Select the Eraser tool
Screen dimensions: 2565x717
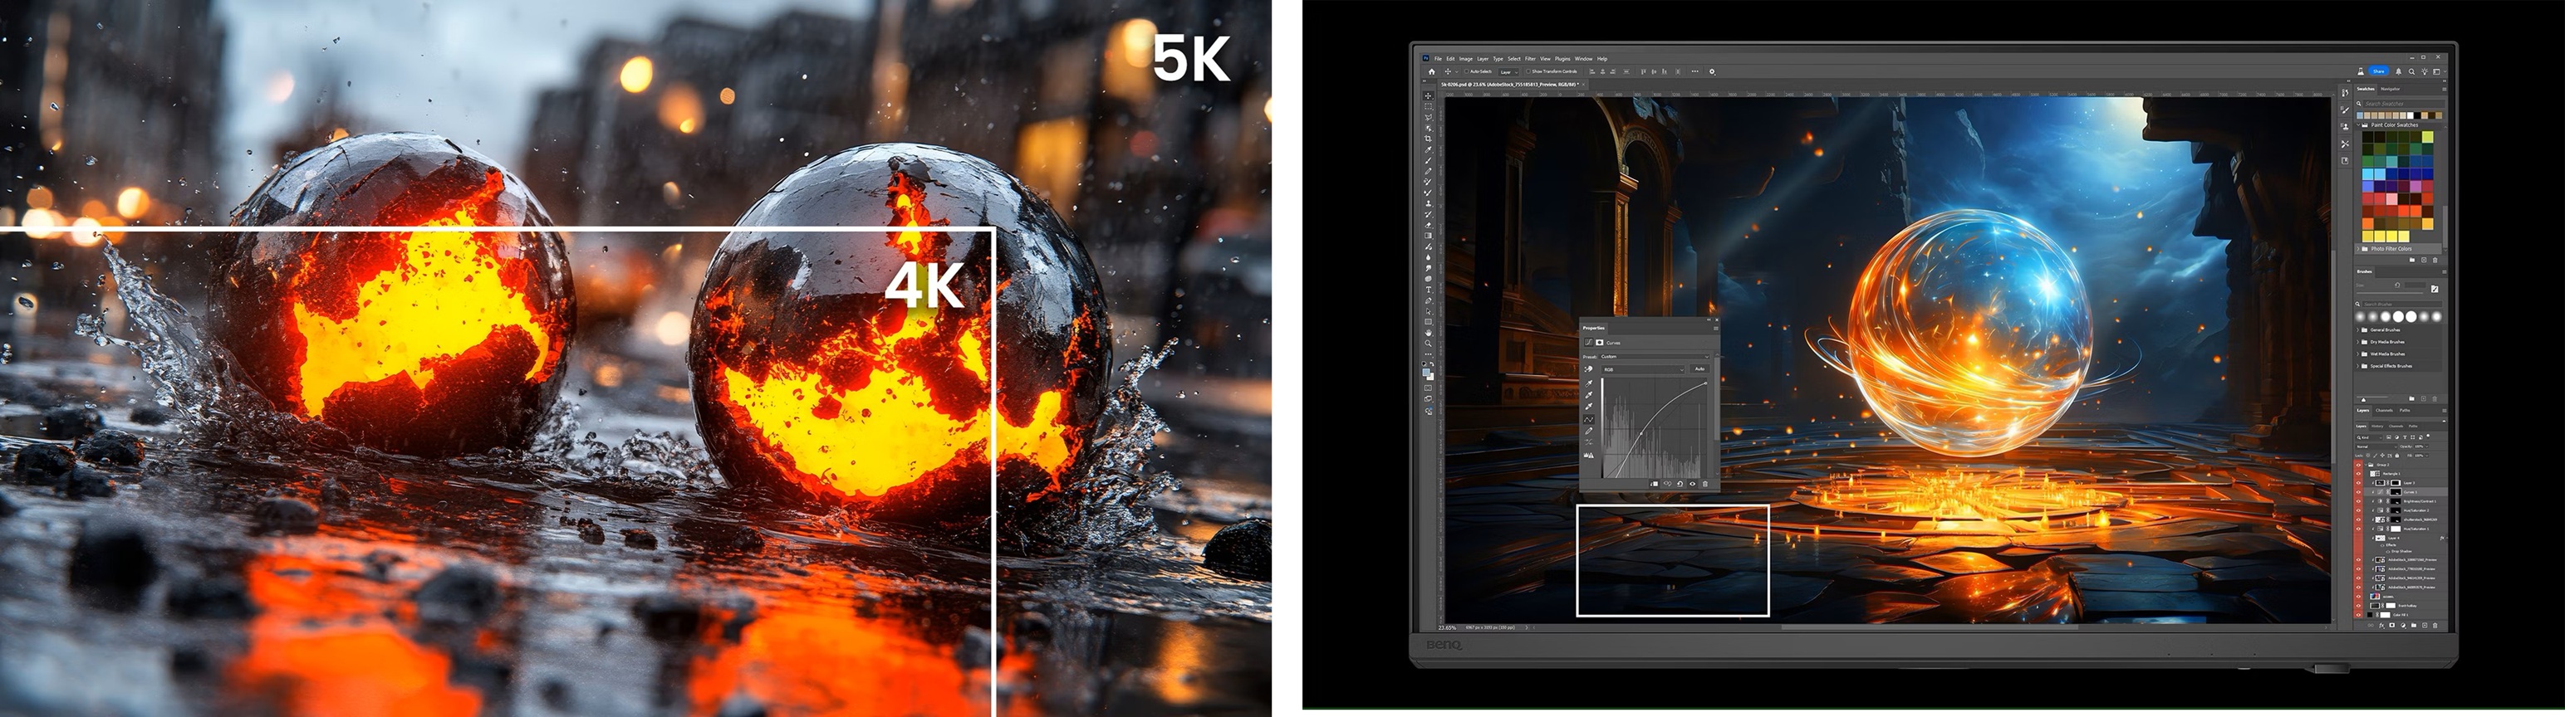tap(1428, 226)
